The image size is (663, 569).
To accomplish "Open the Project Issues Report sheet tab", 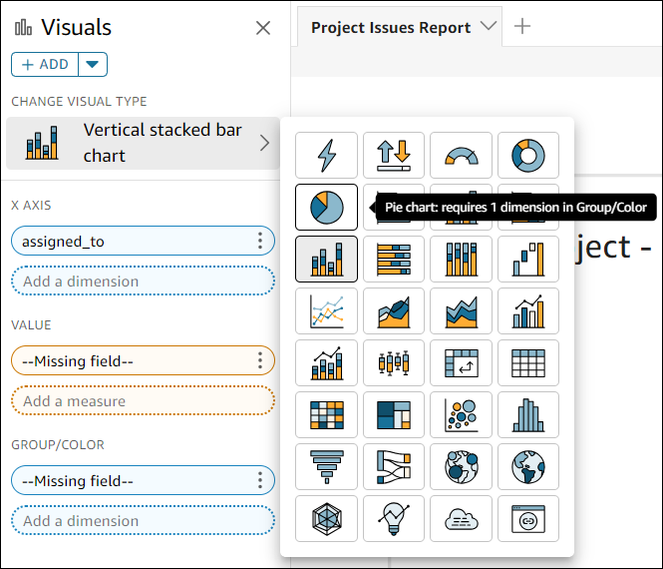I will pos(391,27).
